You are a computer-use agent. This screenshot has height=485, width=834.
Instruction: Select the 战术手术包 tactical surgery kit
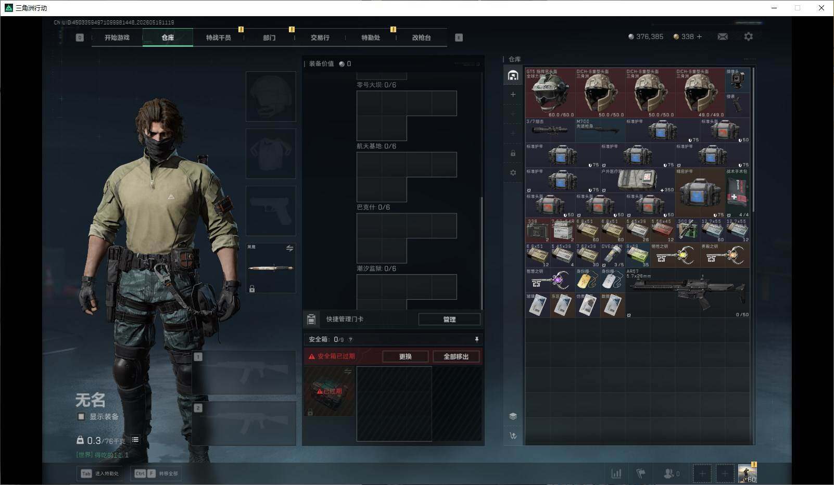pyautogui.click(x=738, y=193)
